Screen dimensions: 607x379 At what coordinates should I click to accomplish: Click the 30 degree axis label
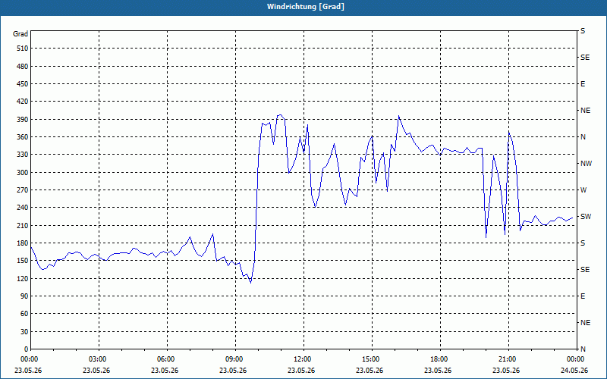(24, 332)
